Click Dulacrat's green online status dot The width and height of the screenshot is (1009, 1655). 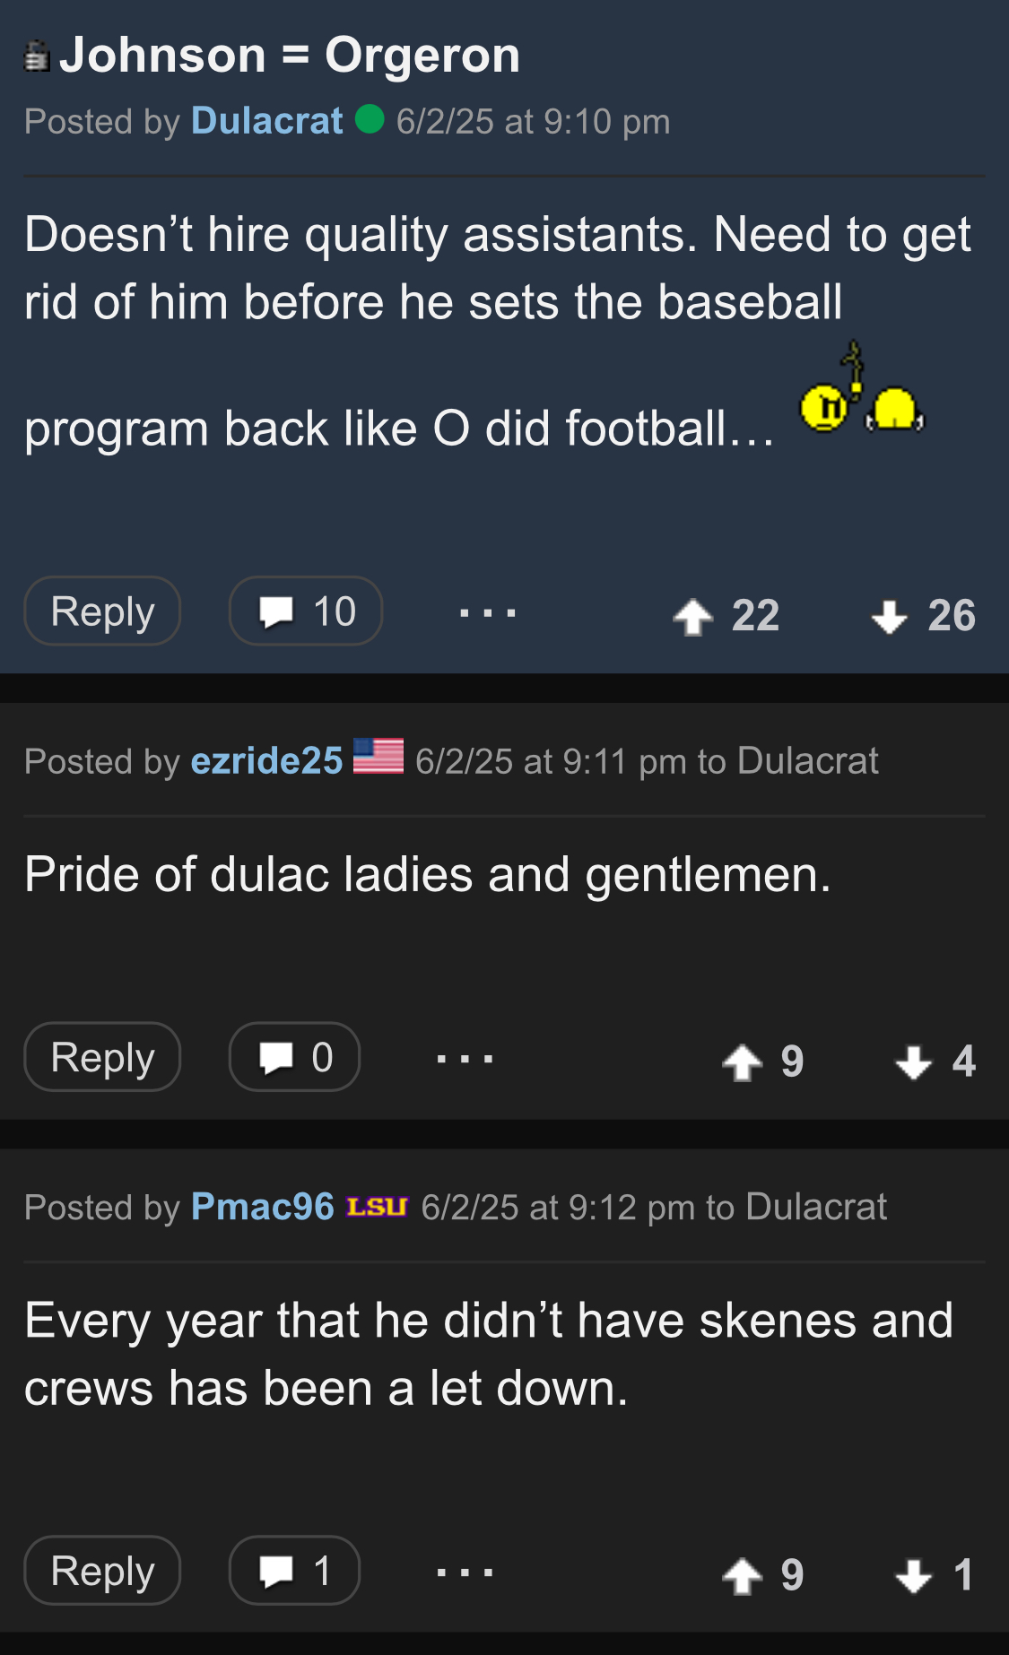[370, 119]
